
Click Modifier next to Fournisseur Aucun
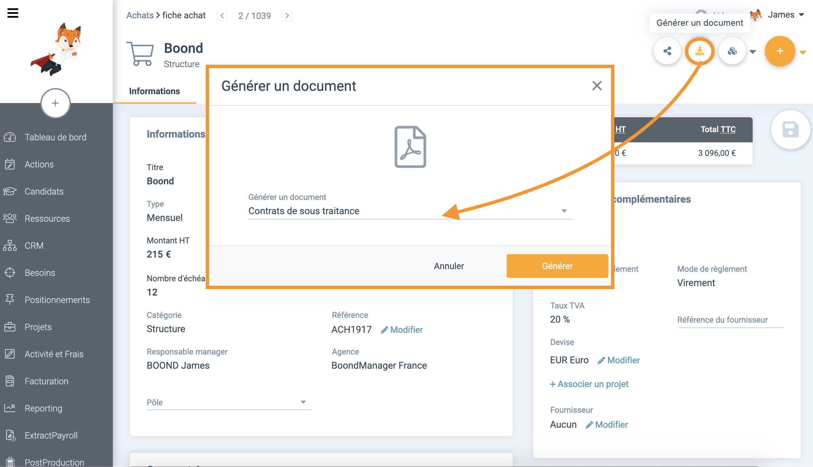[607, 425]
